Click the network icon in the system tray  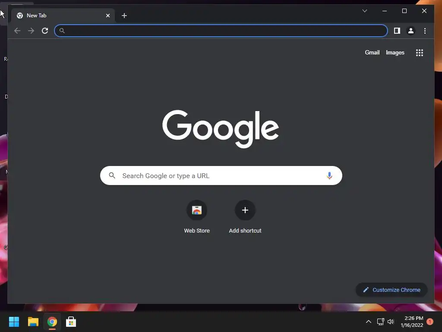[x=381, y=322]
